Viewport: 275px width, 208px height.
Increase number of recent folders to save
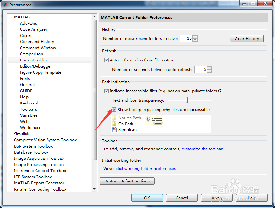(195, 37)
